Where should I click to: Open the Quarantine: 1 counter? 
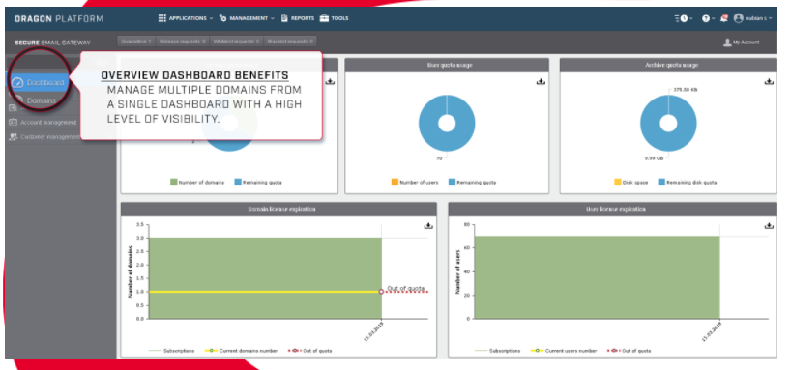136,42
